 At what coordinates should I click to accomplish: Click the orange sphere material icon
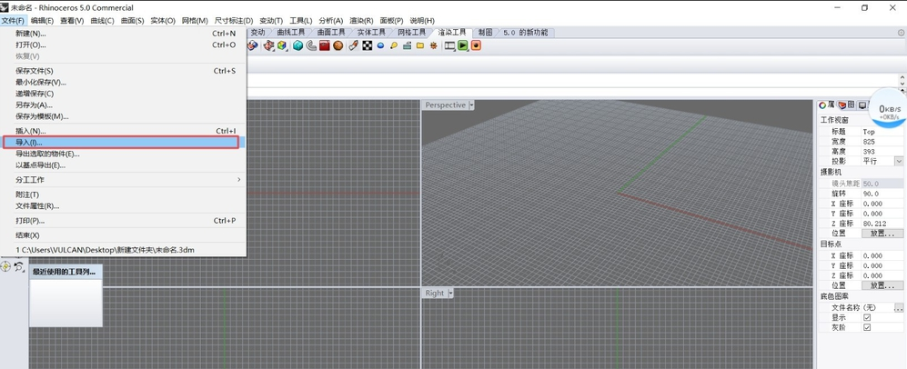tap(338, 45)
